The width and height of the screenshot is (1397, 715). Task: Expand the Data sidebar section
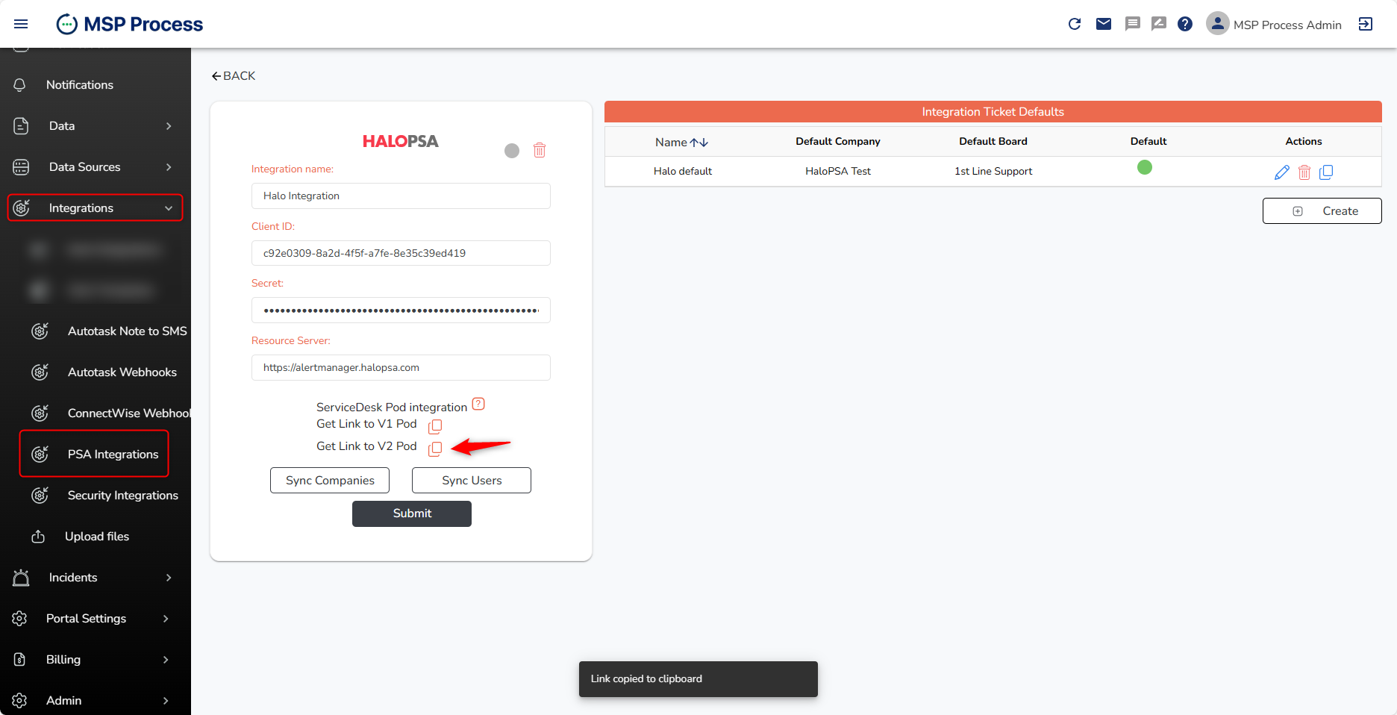(96, 126)
